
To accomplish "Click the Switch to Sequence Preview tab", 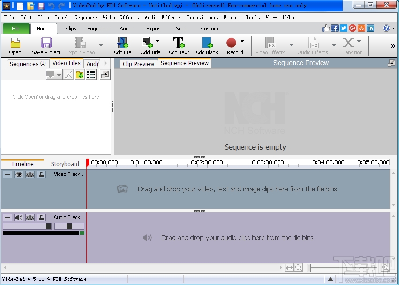I will 184,63.
